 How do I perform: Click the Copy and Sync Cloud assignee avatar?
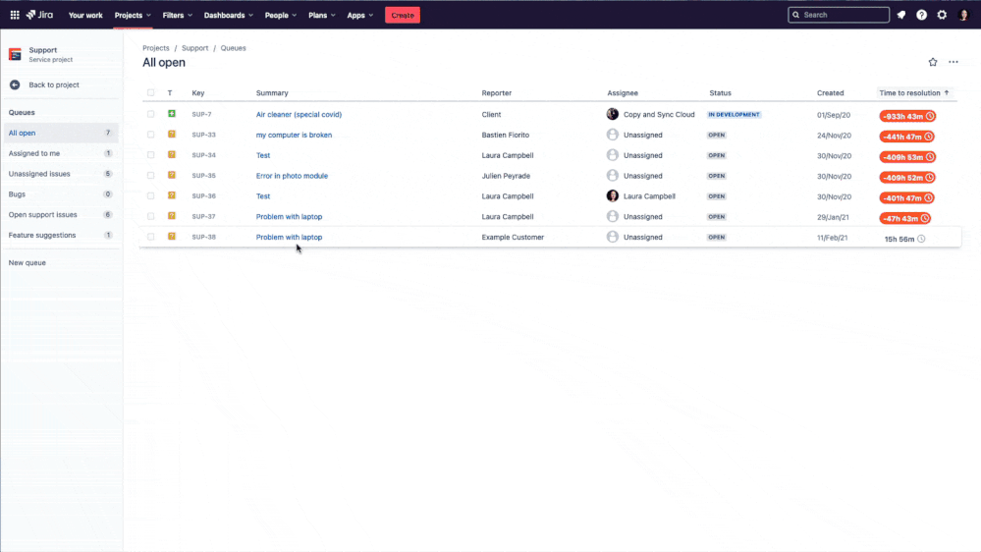[613, 114]
